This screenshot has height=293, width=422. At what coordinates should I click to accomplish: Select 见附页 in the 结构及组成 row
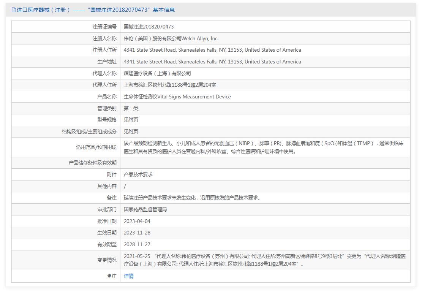(131, 132)
